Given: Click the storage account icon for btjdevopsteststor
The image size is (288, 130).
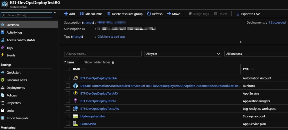Looking at the screenshot, I should (x=75, y=116).
